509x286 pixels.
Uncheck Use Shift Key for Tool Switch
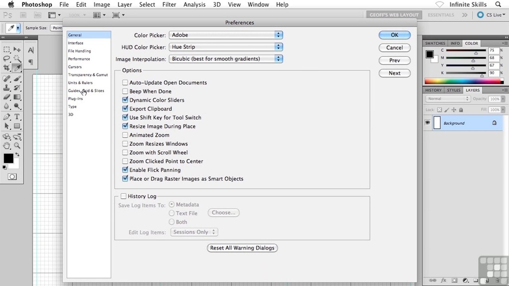(125, 118)
